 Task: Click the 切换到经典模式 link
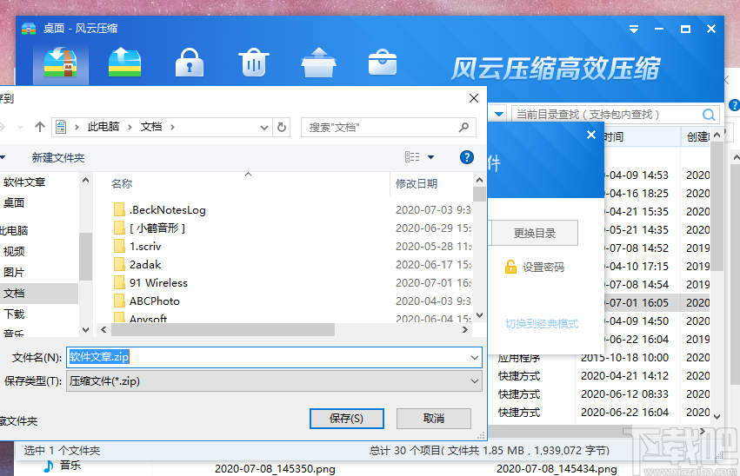(542, 324)
